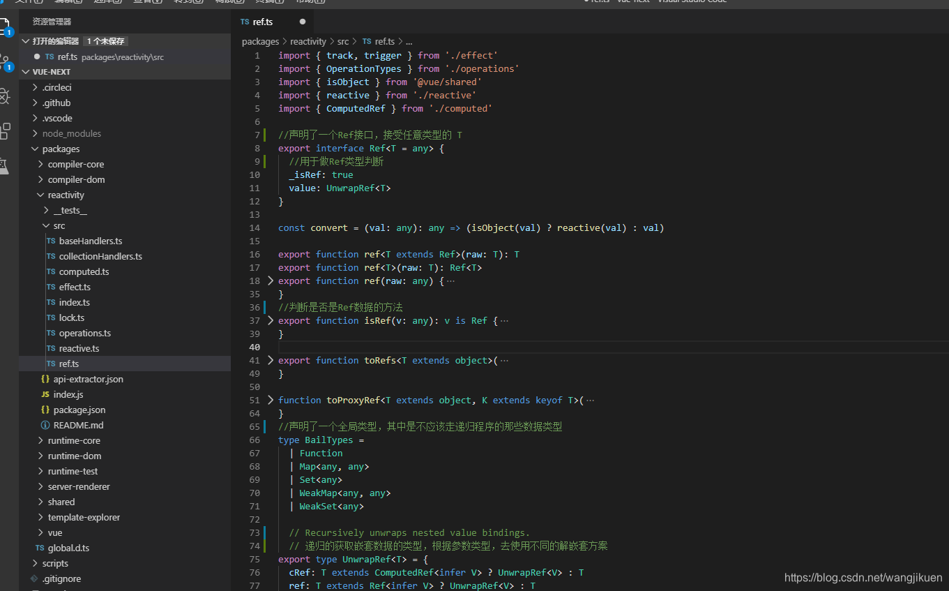Viewport: 949px width, 591px height.
Task: Click the './computed' import path on line 5
Action: pos(460,108)
